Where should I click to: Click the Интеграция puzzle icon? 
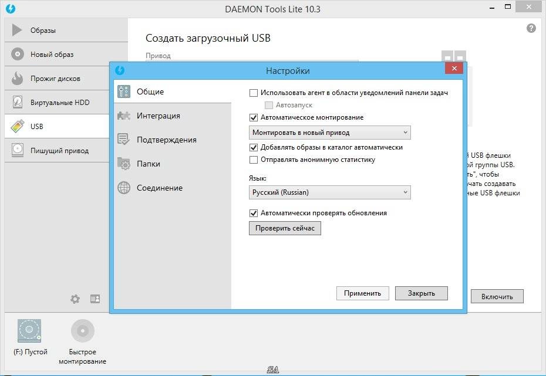tap(124, 116)
